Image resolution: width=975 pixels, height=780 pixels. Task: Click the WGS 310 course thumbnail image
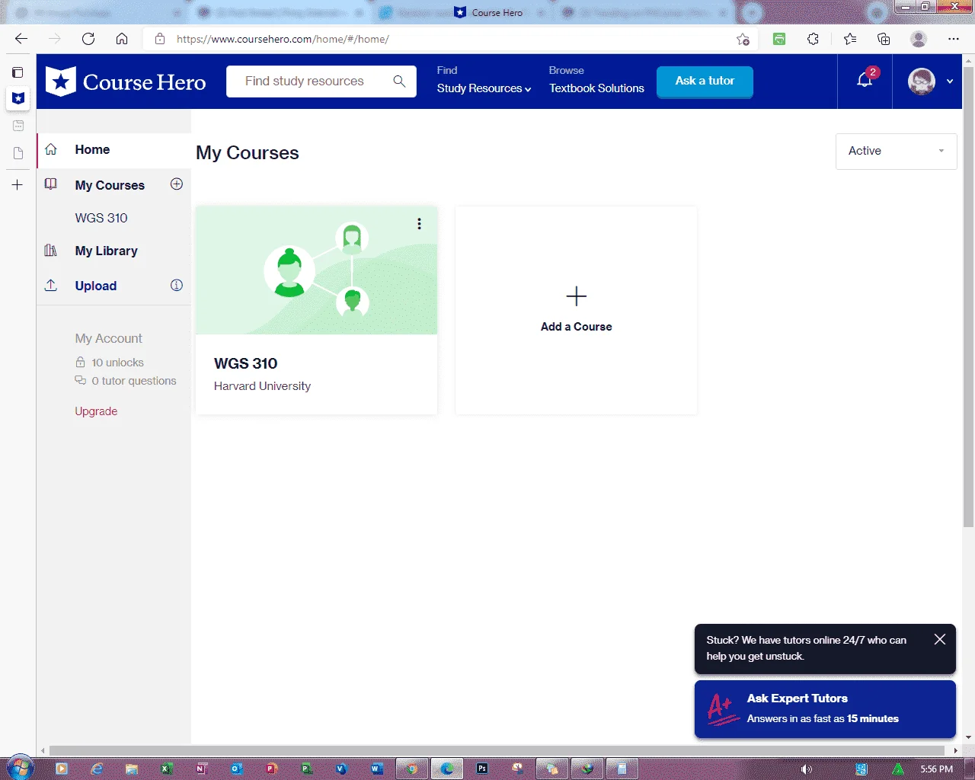[x=317, y=270]
